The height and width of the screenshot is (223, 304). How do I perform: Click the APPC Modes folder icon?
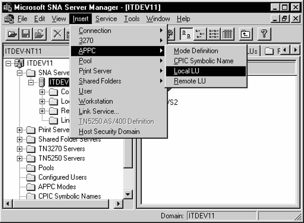coord(31,187)
